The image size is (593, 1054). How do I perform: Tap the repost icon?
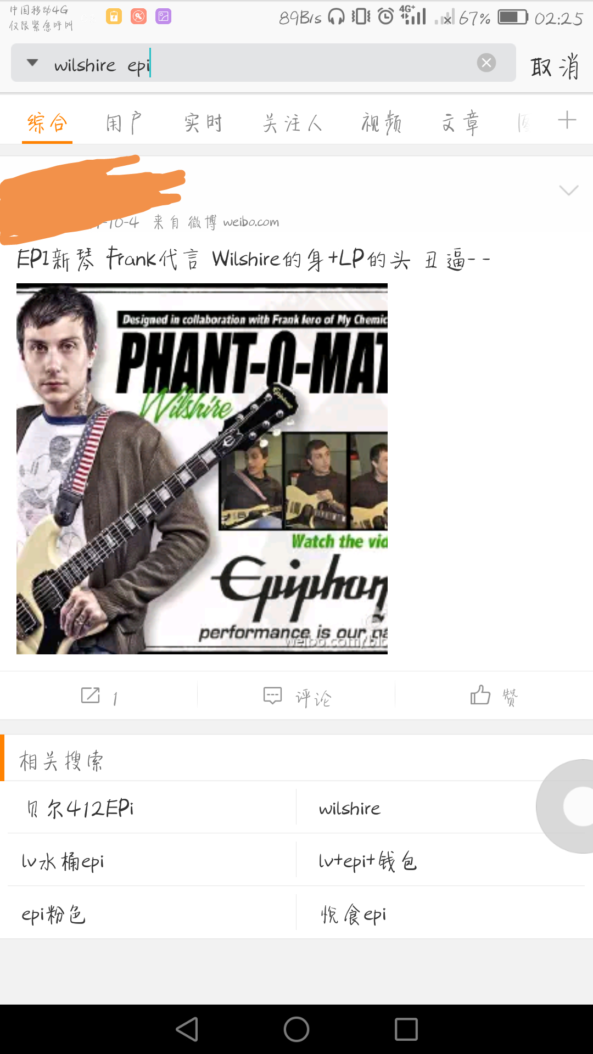91,696
